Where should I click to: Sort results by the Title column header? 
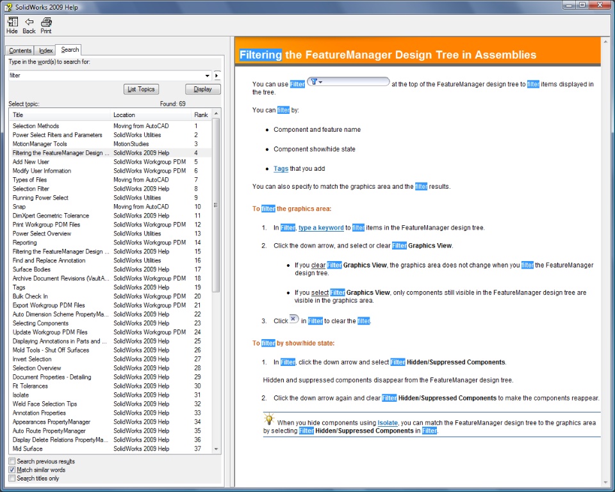pos(60,115)
